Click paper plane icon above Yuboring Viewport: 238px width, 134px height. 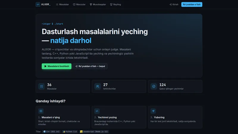pos(153,111)
